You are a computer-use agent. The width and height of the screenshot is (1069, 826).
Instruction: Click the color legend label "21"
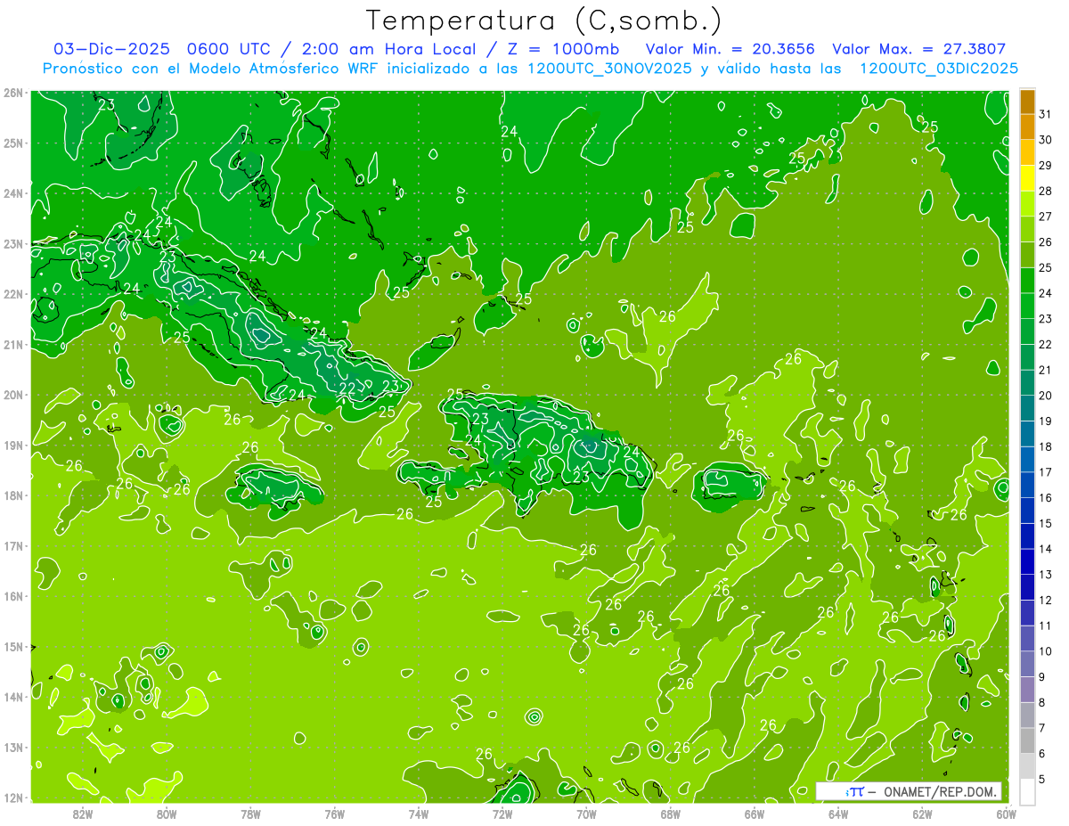1045,370
